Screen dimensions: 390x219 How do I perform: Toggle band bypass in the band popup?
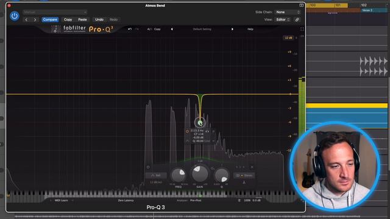pos(187,131)
